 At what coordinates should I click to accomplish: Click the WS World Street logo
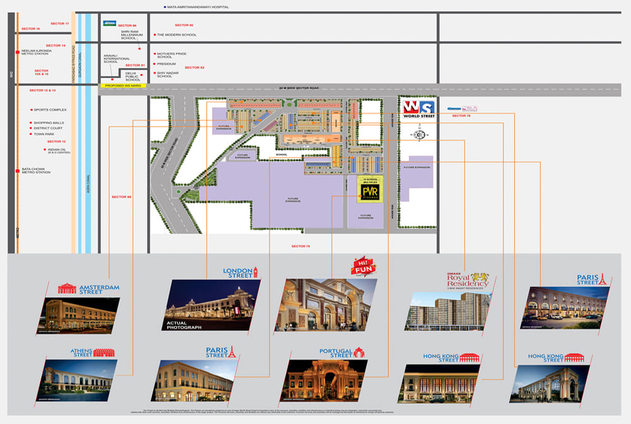(419, 109)
